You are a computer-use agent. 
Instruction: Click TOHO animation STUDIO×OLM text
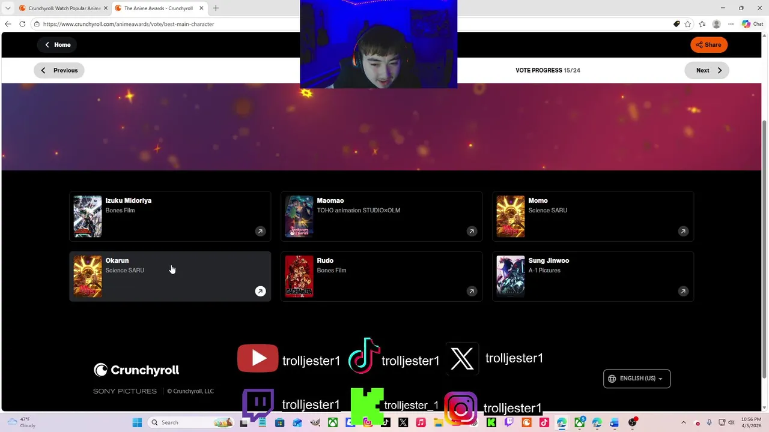[x=359, y=210]
